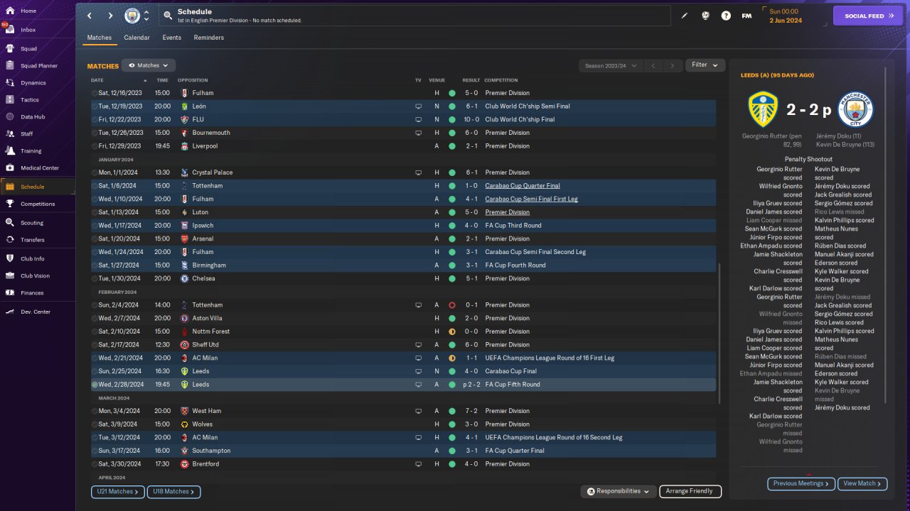Open the help question mark icon
This screenshot has width=910, height=511.
click(x=726, y=16)
